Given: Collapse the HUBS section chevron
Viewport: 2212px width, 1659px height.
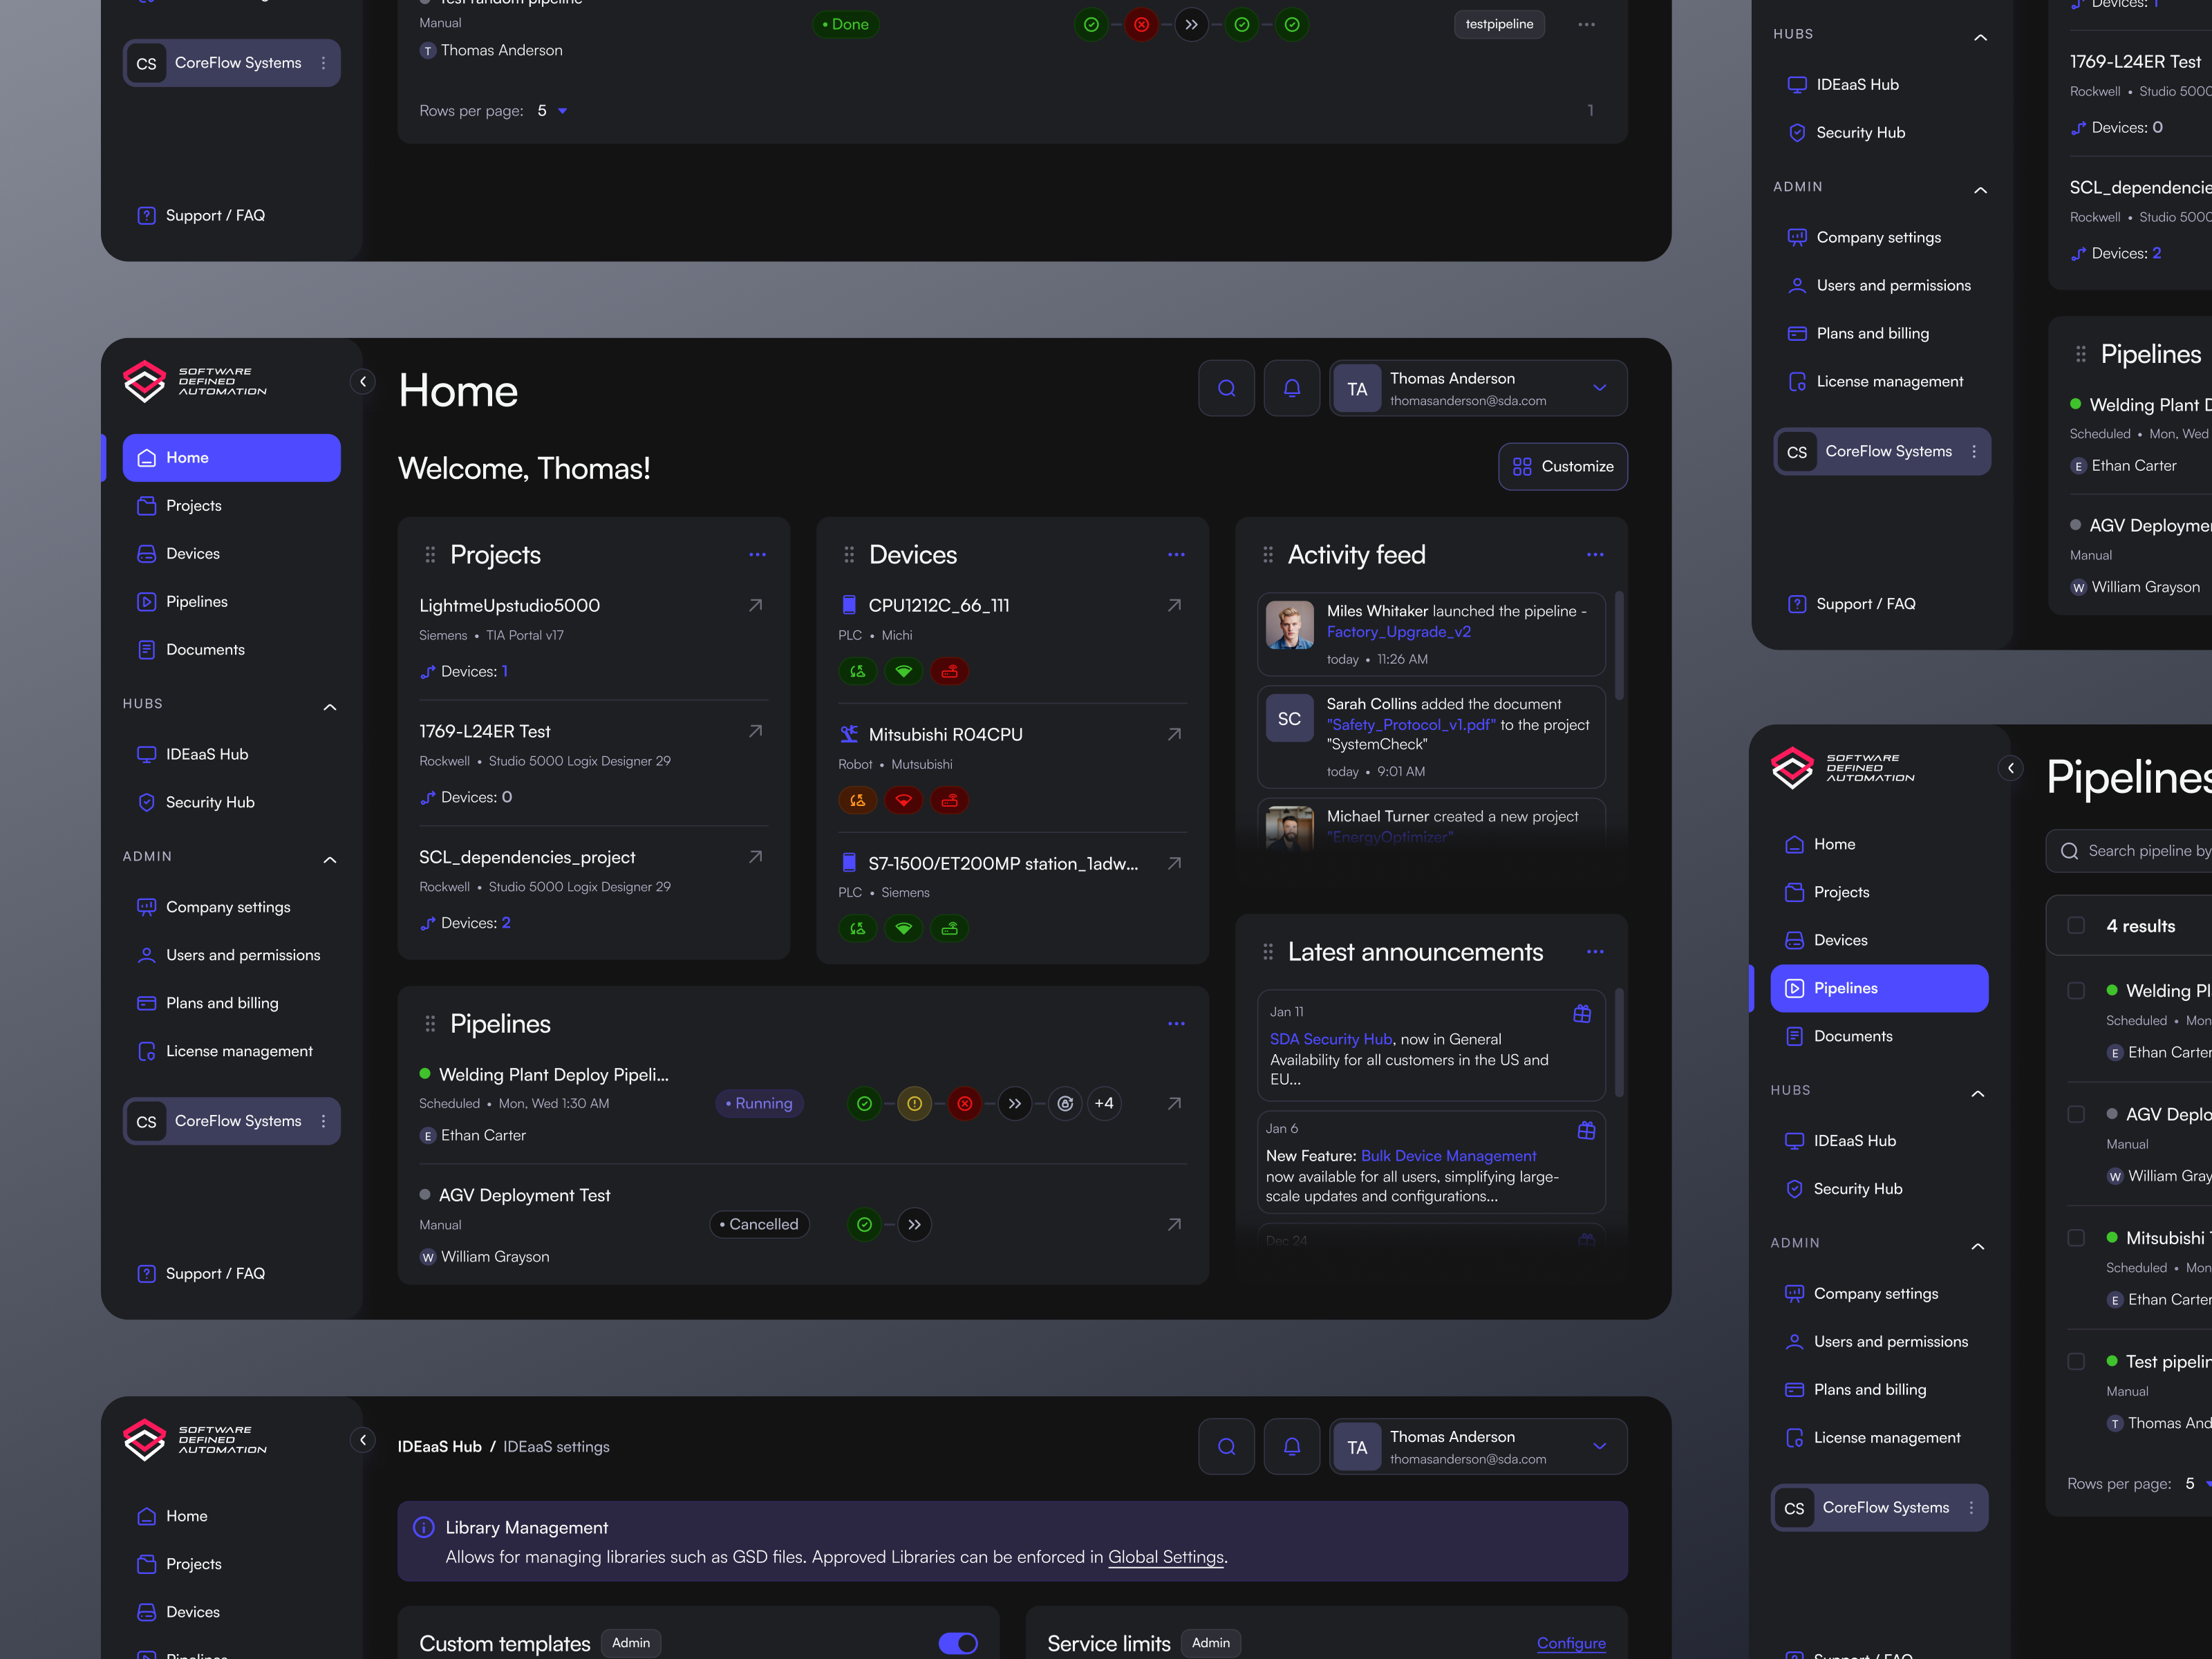Looking at the screenshot, I should 330,706.
